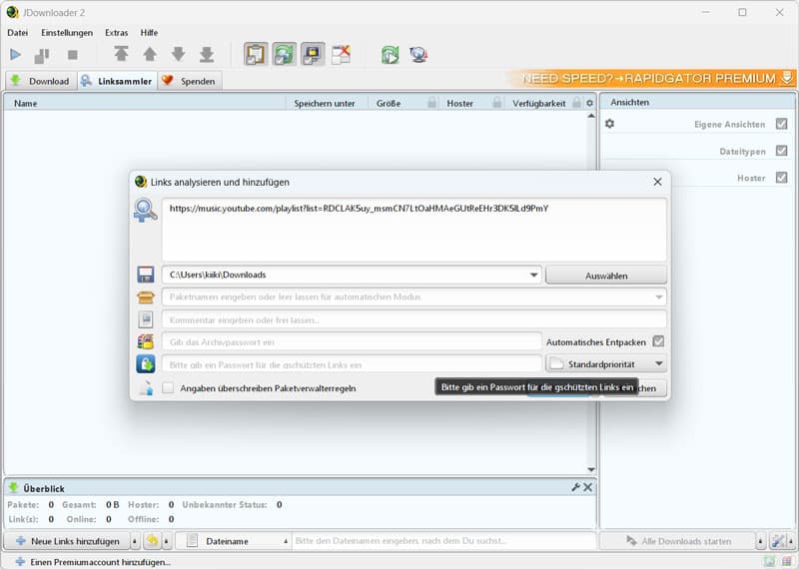Viewport: 799px width, 570px height.
Task: Open table column settings gear
Action: (589, 104)
